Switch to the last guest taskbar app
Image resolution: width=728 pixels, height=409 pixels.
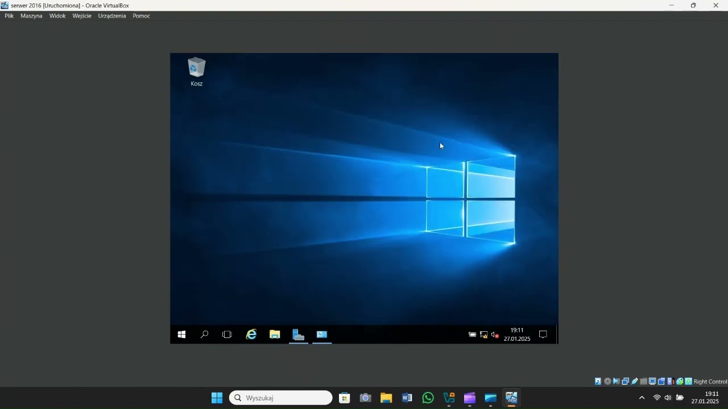[x=322, y=335]
